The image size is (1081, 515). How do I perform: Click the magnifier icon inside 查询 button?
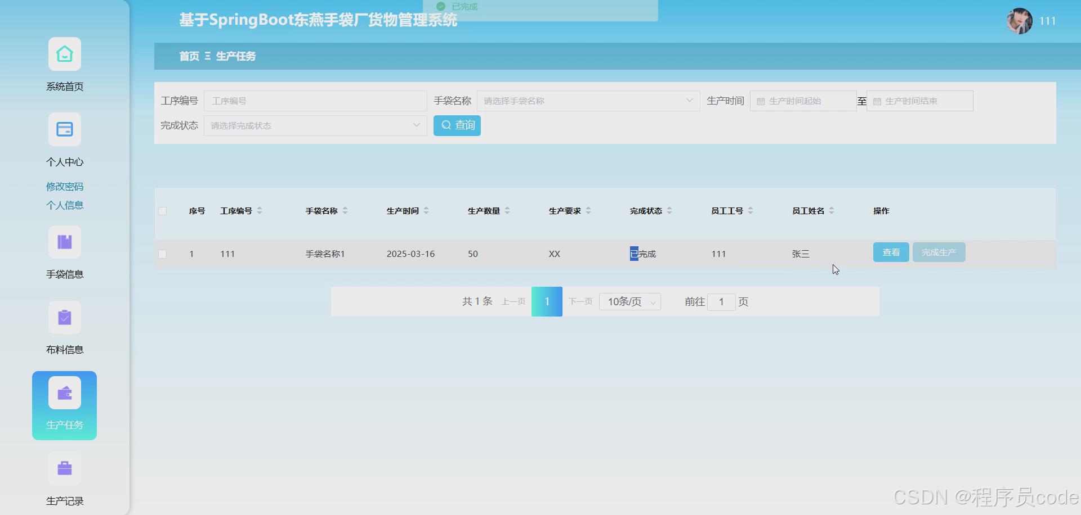click(x=446, y=125)
